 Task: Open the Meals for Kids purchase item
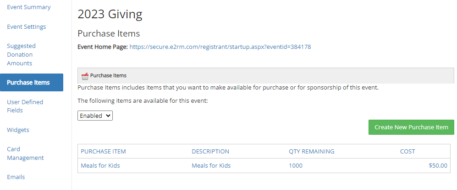100,166
